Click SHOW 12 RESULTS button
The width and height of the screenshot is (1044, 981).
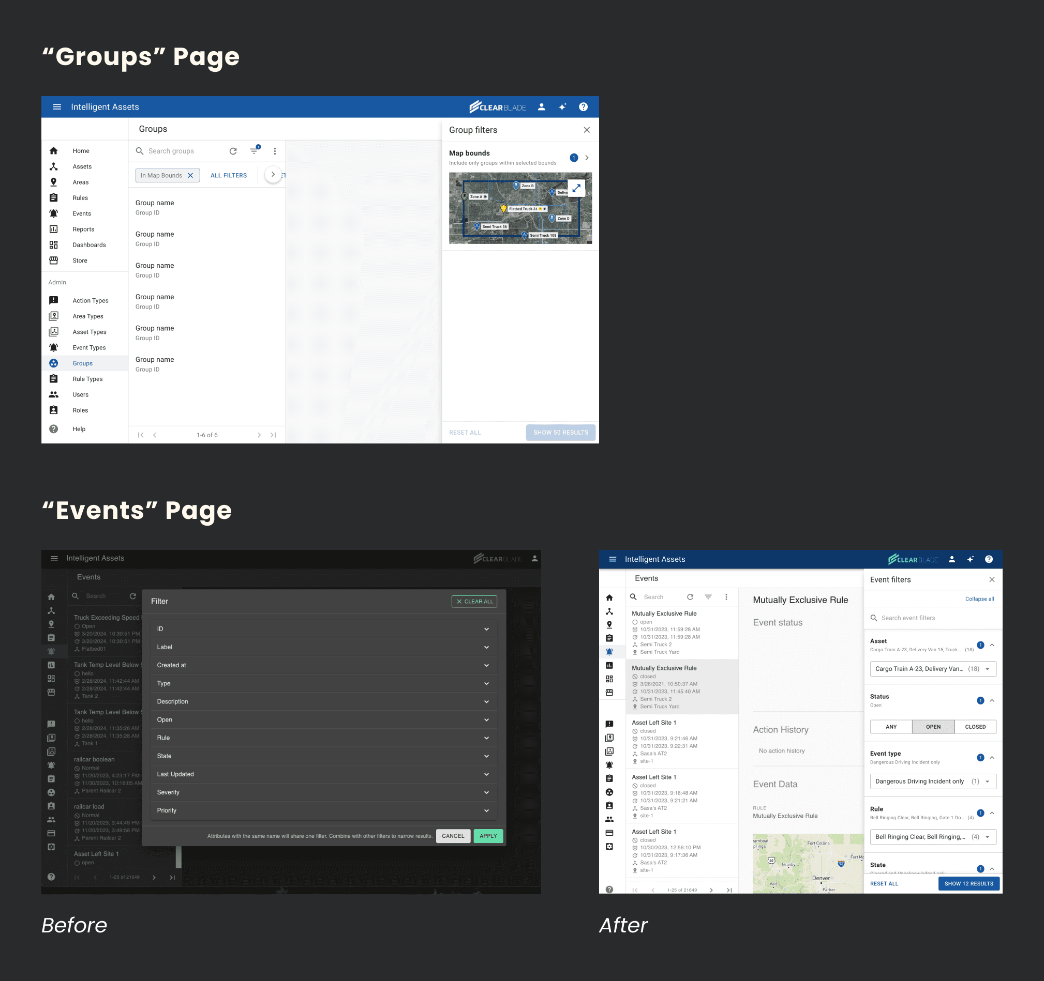click(968, 883)
